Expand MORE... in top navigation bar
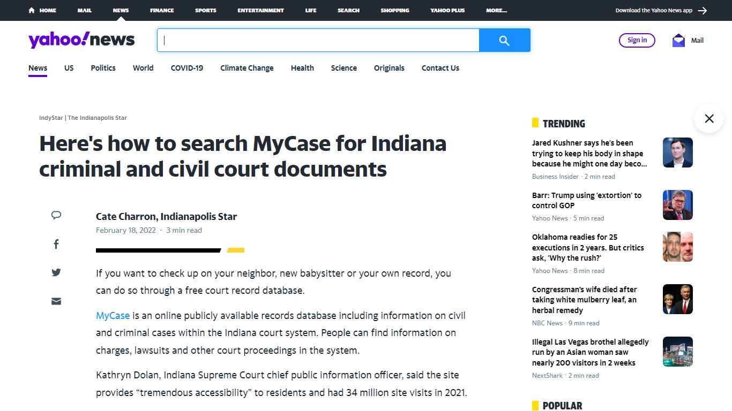Screen dimensions: 732x411 tap(496, 10)
